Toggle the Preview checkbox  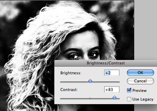(x=129, y=90)
